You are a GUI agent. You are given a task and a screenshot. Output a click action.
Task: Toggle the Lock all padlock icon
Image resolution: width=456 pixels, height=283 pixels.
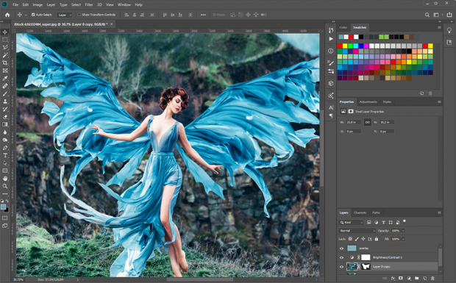(x=377, y=239)
